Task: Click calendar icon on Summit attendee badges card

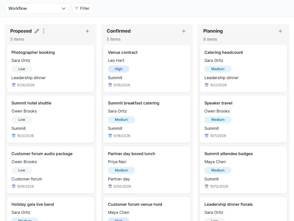Action: (x=207, y=186)
